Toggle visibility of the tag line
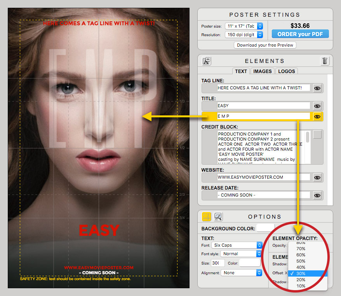The width and height of the screenshot is (341, 296). (x=317, y=88)
